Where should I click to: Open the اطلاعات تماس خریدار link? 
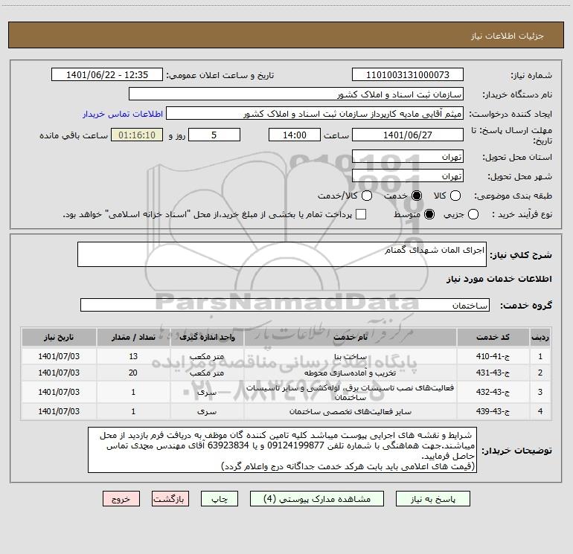[x=123, y=114]
